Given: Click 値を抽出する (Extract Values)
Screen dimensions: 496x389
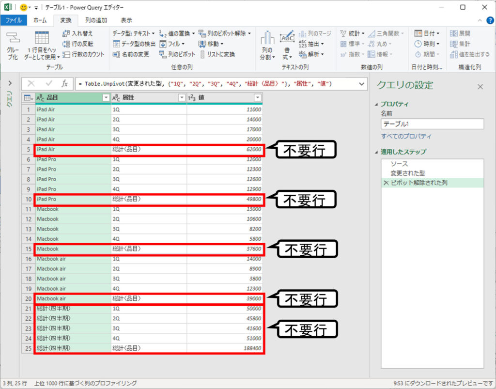Looking at the screenshot, I should coord(469,54).
